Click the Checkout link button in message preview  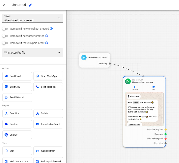(134, 125)
